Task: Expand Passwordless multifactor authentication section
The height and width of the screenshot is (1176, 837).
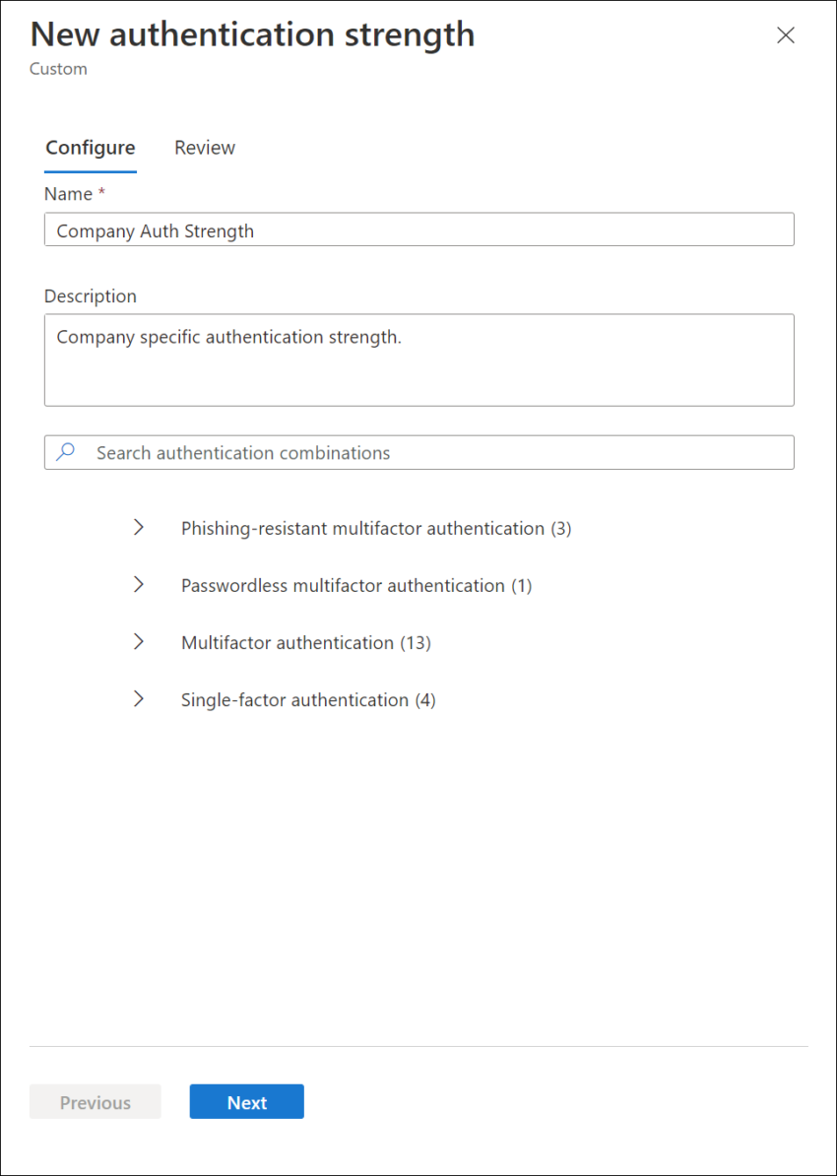Action: click(x=138, y=584)
